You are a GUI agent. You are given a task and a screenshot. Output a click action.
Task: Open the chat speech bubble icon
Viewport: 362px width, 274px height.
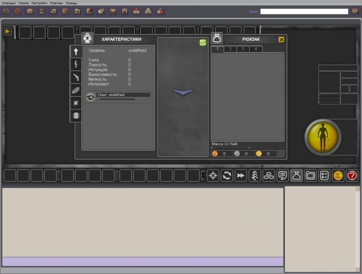point(282,176)
